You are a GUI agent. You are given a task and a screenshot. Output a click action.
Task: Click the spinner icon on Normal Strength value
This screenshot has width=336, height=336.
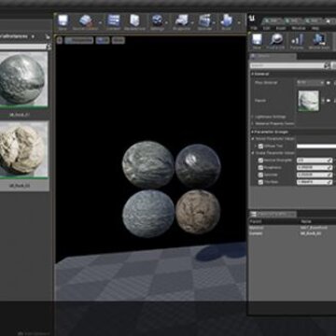[329, 161]
